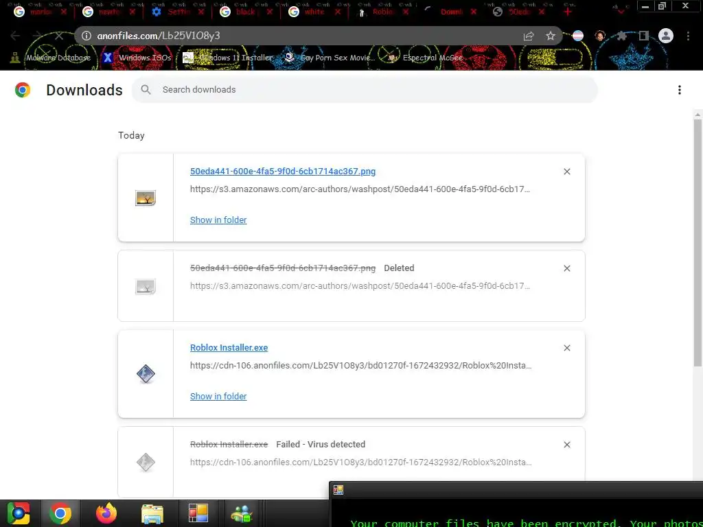703x527 pixels.
Task: Click the amazonaws source URL of first PNG
Action: click(x=360, y=189)
